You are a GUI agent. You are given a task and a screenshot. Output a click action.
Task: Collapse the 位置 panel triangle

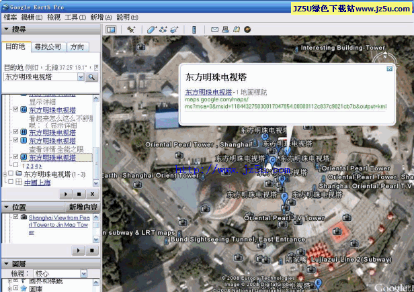tap(6, 207)
